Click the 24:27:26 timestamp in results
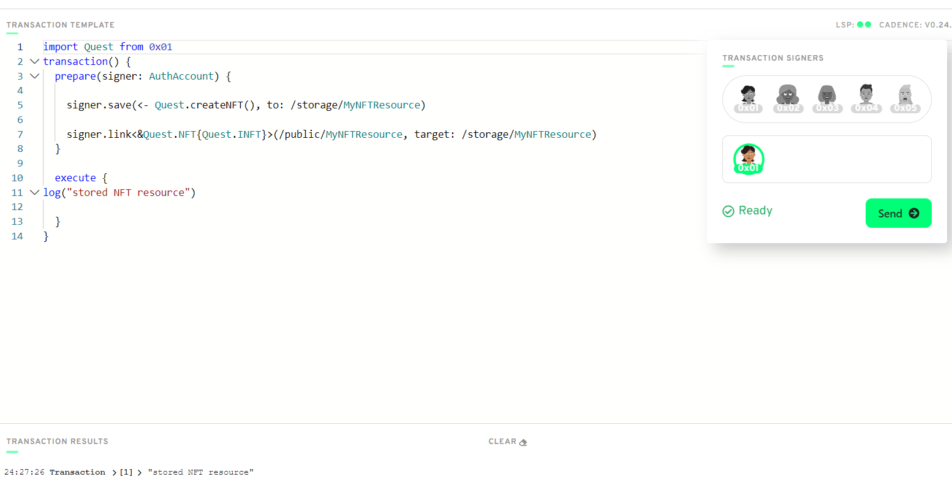Image resolution: width=952 pixels, height=493 pixels. click(x=25, y=472)
